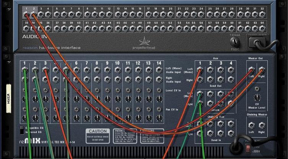Click Master Out Left jack
Screen dimensions: 288x159
[x=251, y=70]
